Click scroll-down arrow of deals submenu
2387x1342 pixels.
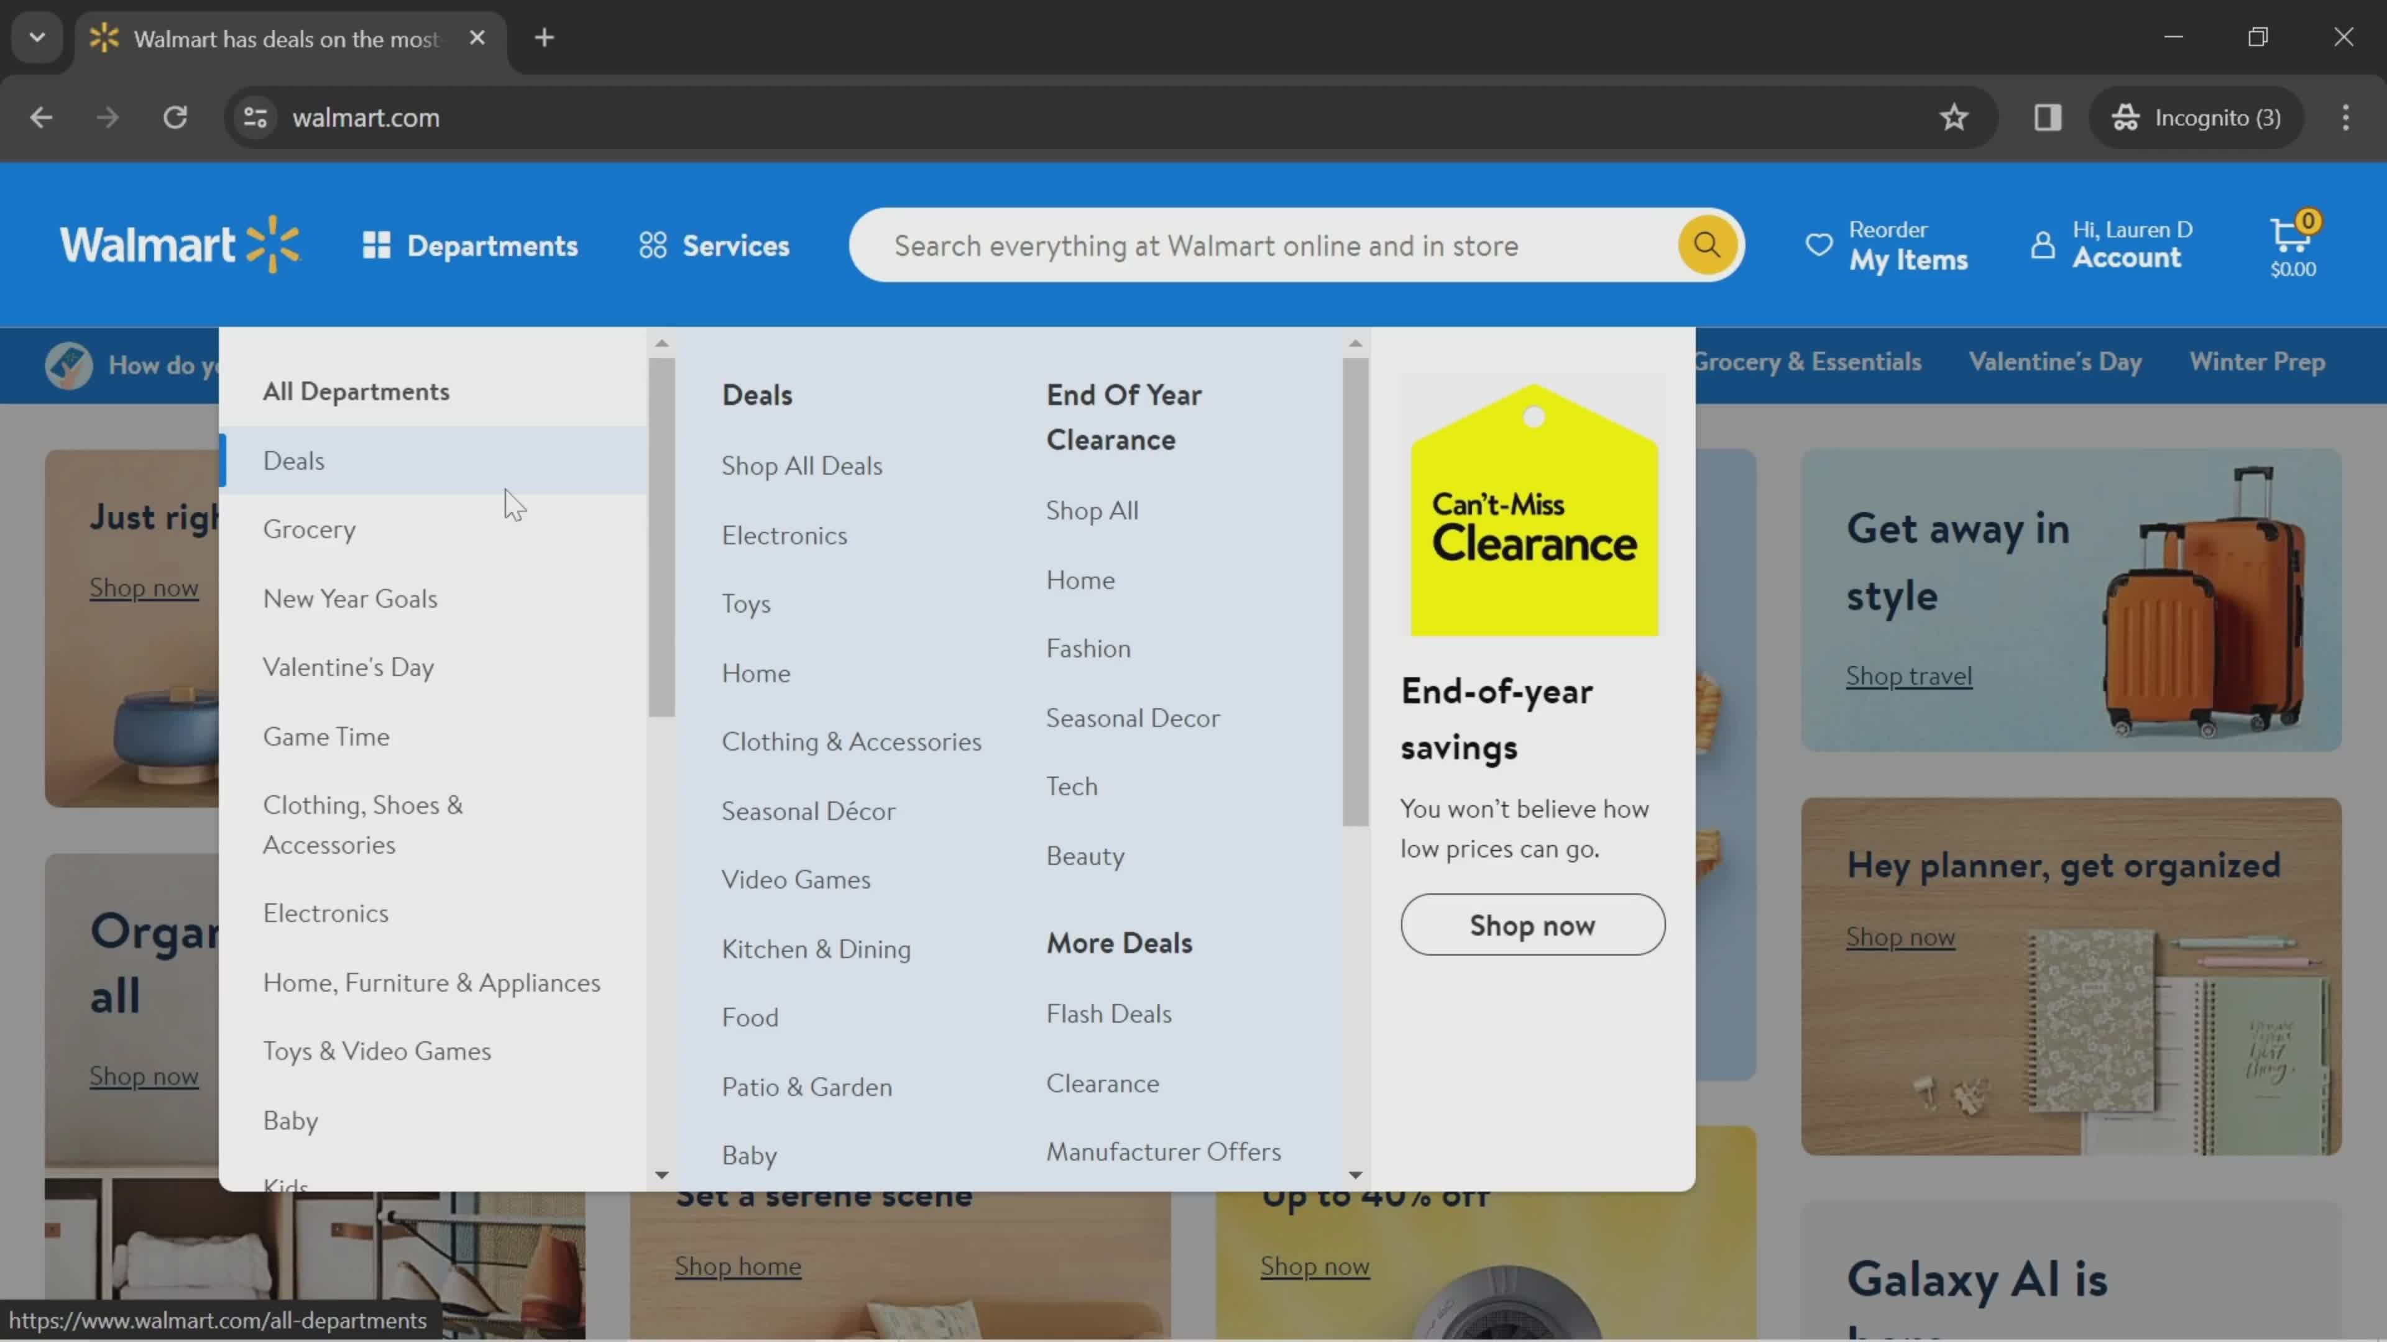tap(1354, 1174)
